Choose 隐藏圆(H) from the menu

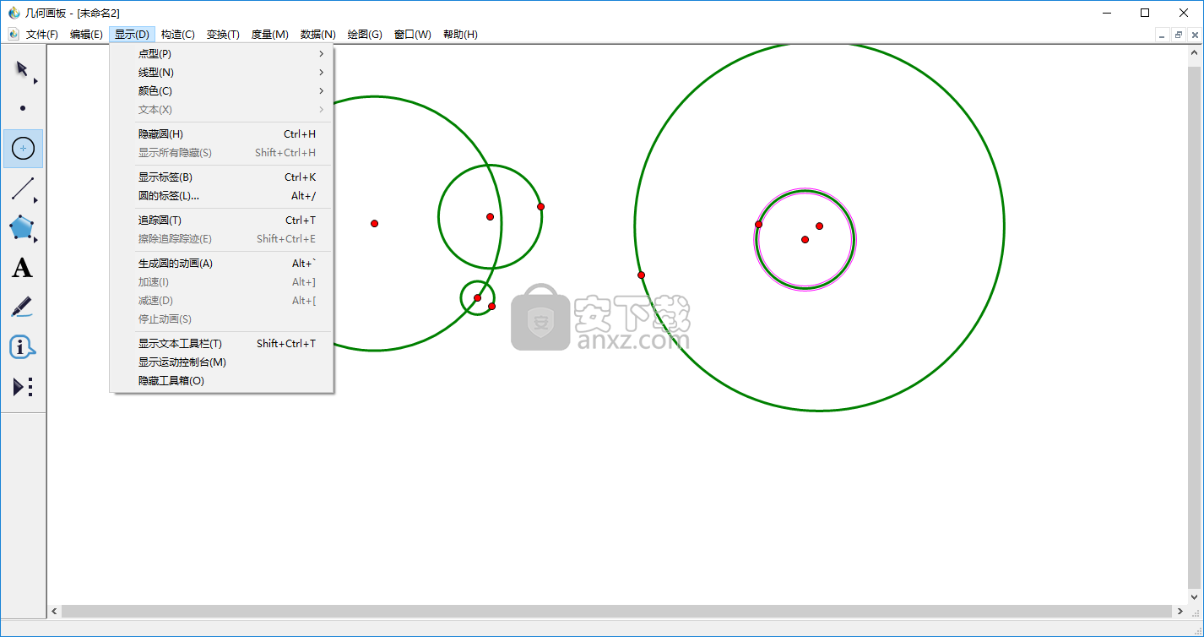click(221, 134)
